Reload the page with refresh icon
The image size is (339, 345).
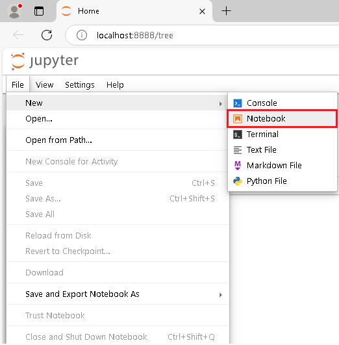(47, 35)
